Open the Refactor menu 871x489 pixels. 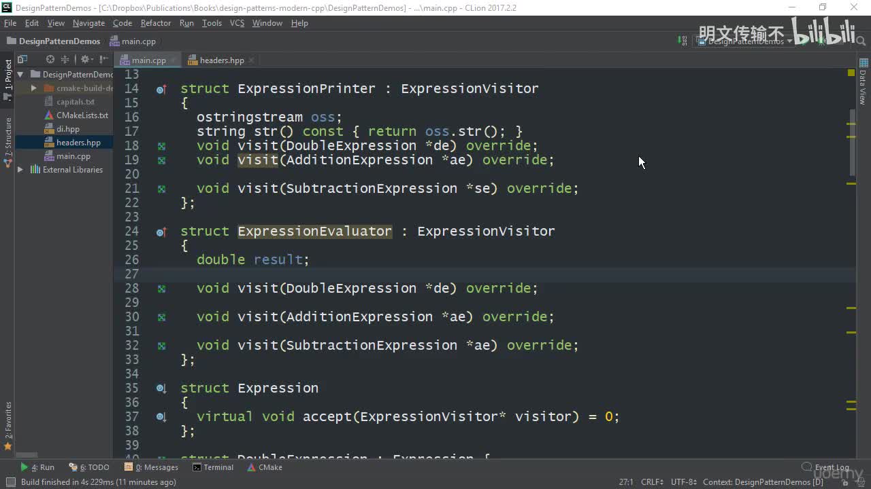[x=156, y=23]
